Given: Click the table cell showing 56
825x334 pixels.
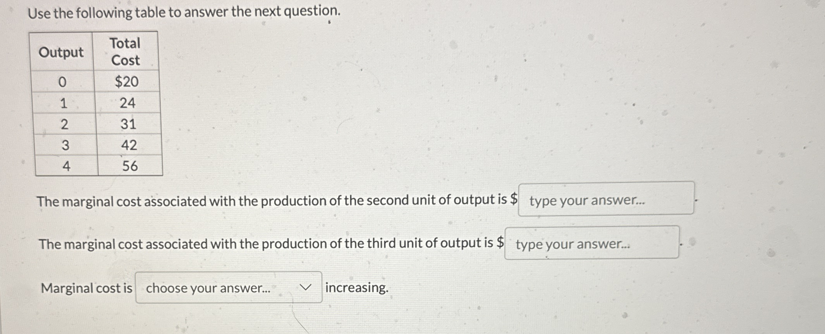Looking at the screenshot, I should coord(130,166).
